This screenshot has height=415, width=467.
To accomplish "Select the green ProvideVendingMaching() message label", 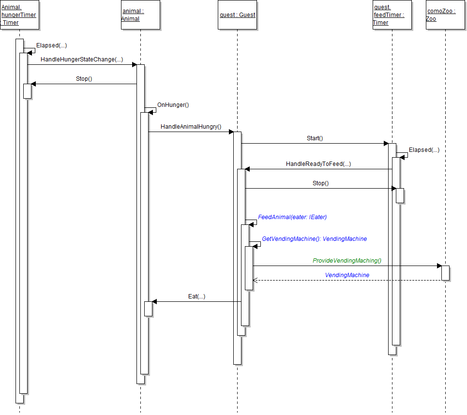I will point(347,261).
